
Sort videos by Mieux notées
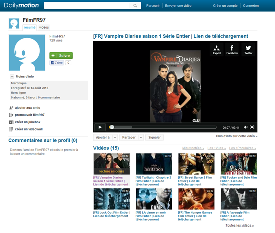coord(193,148)
